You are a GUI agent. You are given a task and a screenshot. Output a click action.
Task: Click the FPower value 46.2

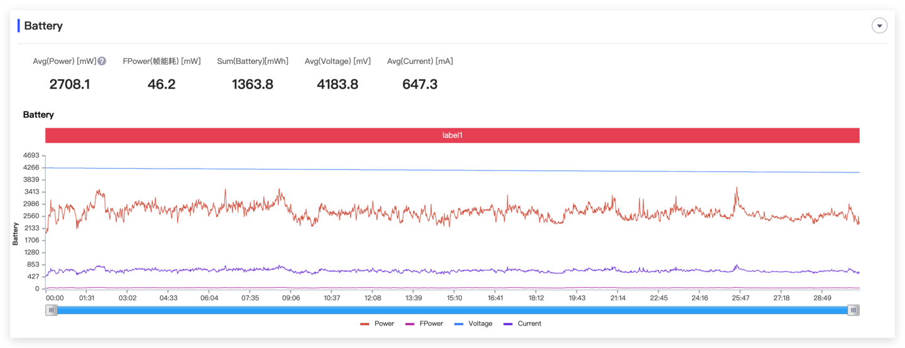tap(162, 85)
